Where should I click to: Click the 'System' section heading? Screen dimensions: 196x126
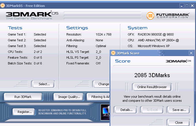click(x=137, y=28)
